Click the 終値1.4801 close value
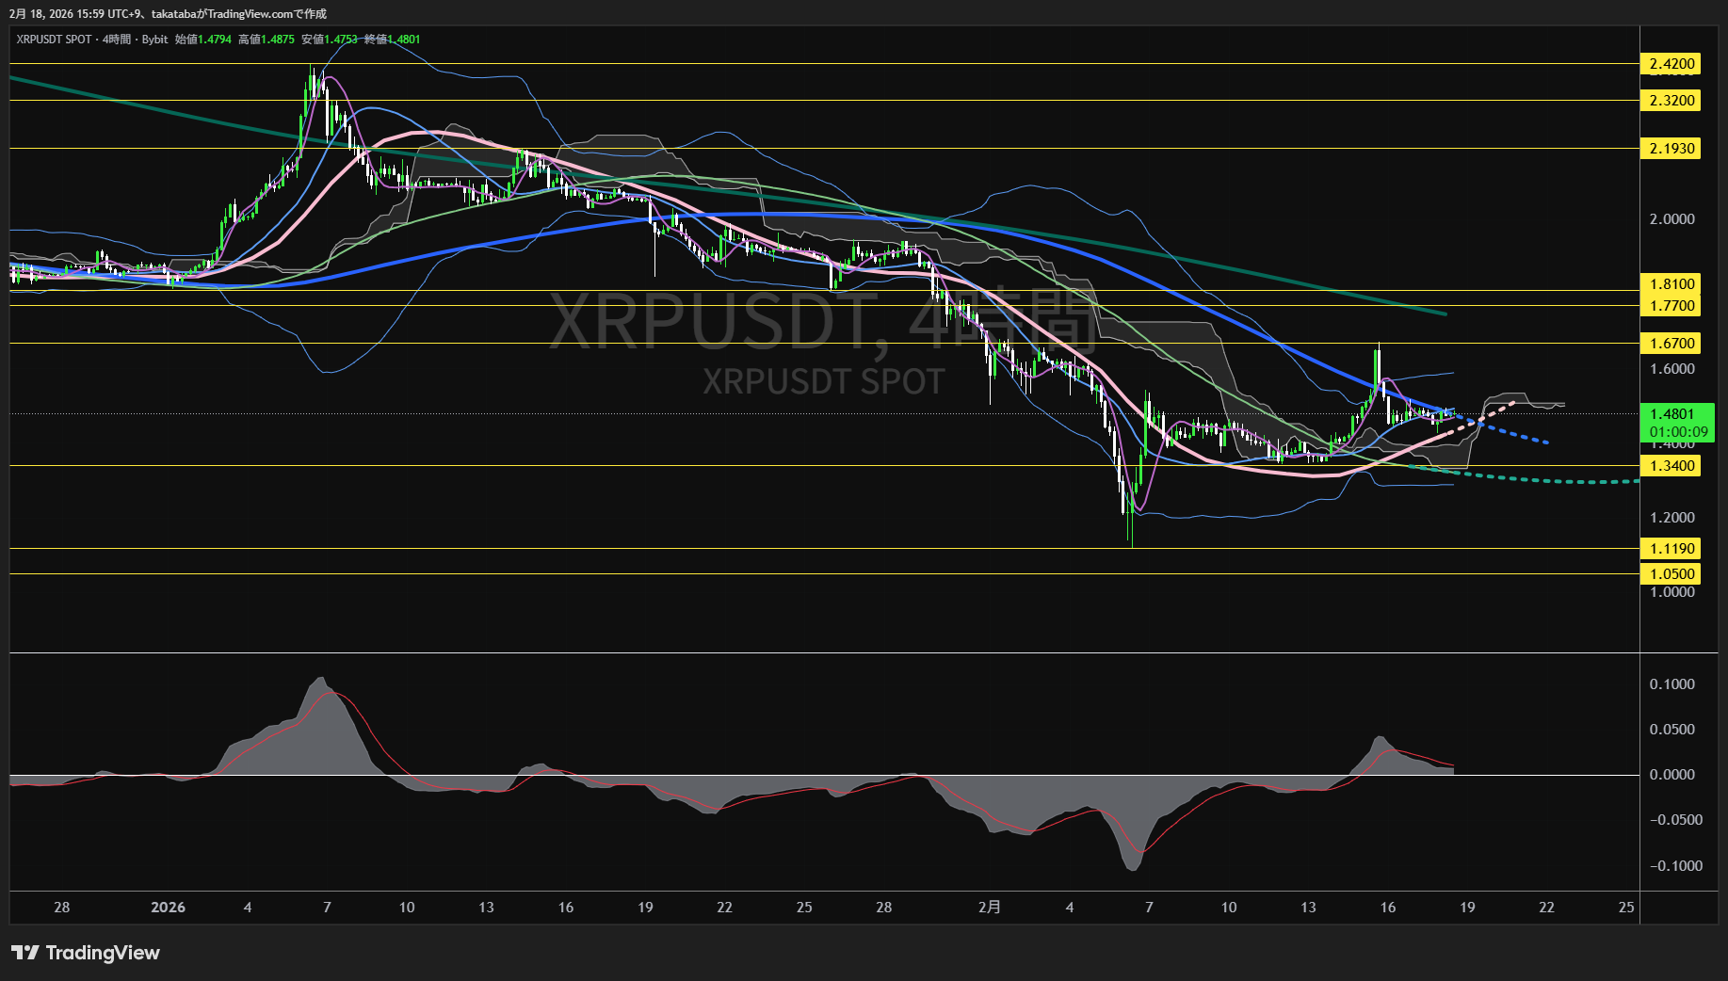The height and width of the screenshot is (981, 1728). pyautogui.click(x=393, y=40)
